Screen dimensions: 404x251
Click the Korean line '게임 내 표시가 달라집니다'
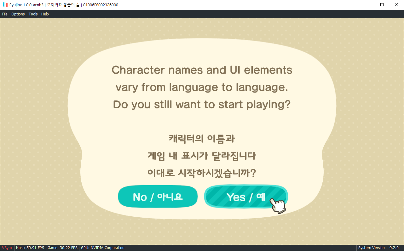click(202, 156)
